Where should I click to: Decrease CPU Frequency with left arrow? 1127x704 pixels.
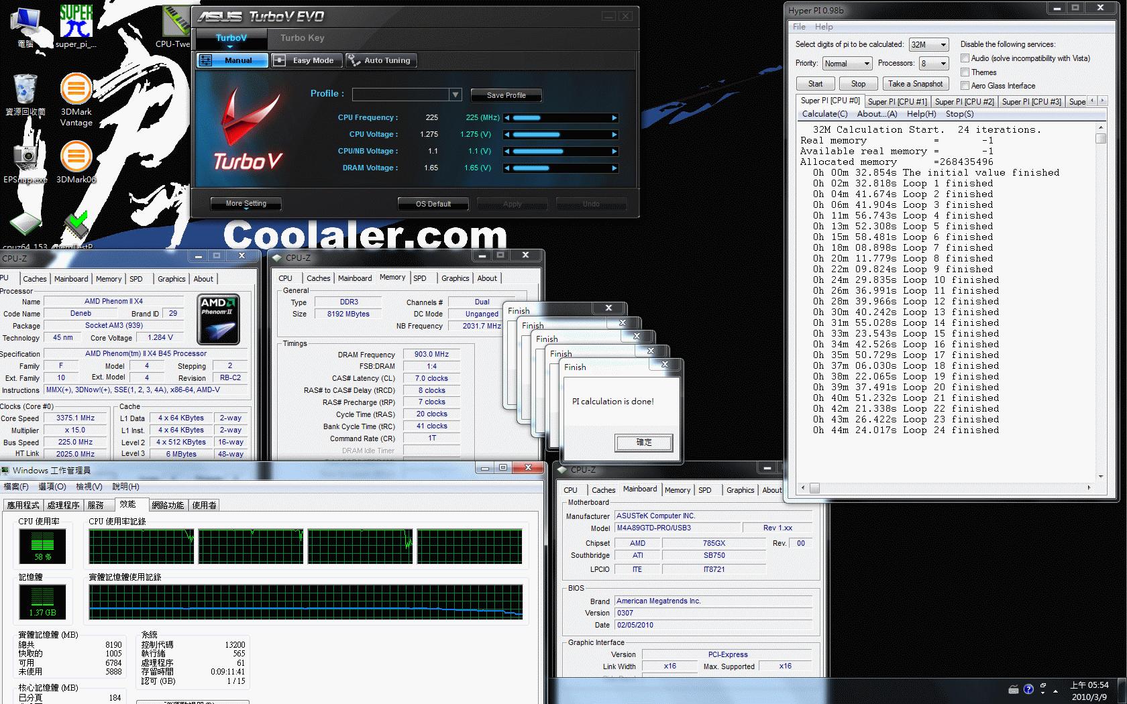coord(507,118)
